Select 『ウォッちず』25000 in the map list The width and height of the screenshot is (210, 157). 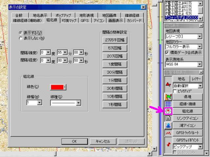click(181, 17)
